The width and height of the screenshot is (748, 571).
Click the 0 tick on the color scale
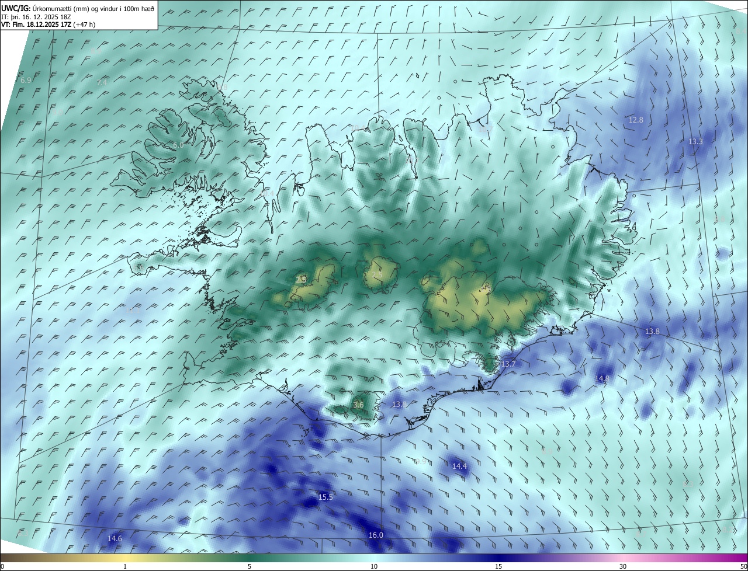click(x=2, y=566)
